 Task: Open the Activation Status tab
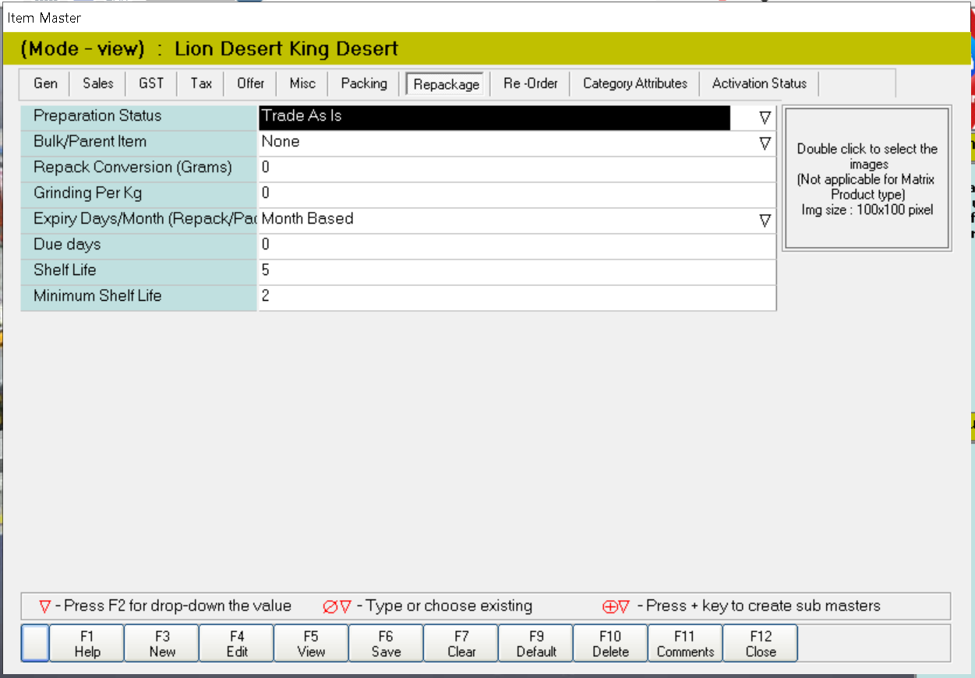tap(759, 83)
